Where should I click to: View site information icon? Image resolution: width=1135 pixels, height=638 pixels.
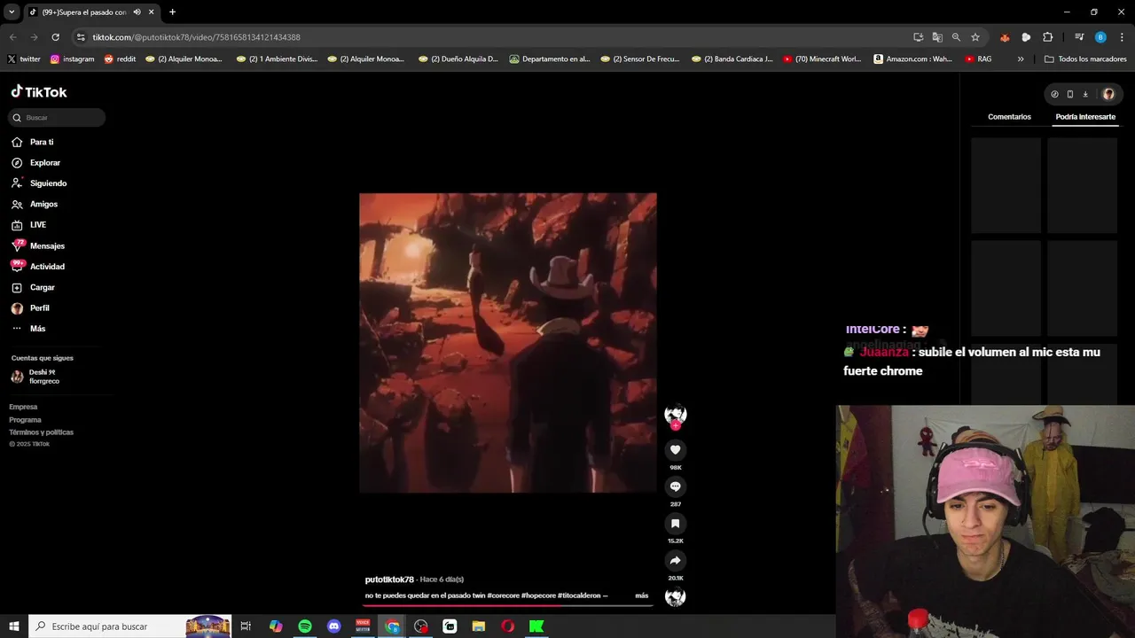click(x=81, y=37)
